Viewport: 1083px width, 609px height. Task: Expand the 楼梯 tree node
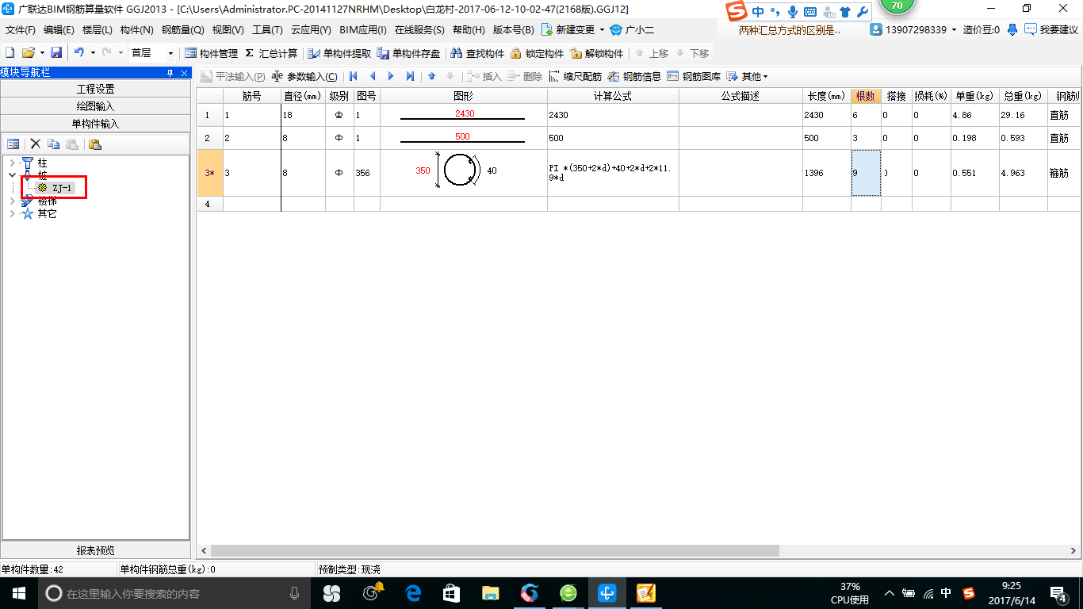(x=12, y=201)
